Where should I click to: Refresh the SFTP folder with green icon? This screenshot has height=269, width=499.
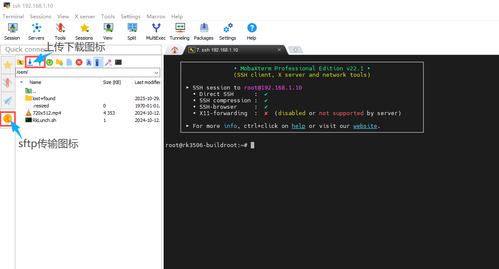50,62
